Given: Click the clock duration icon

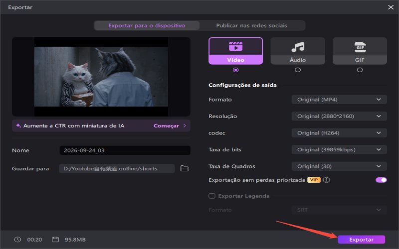Looking at the screenshot, I should 17,240.
